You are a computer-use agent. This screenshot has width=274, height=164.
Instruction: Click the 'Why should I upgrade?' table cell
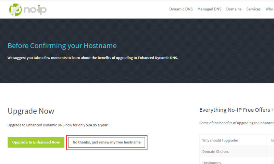point(233,140)
